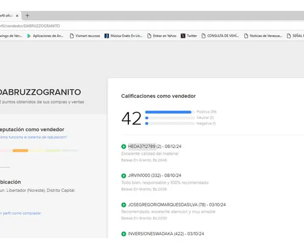Click the green plus icon beside HEDA3712789

(123, 146)
